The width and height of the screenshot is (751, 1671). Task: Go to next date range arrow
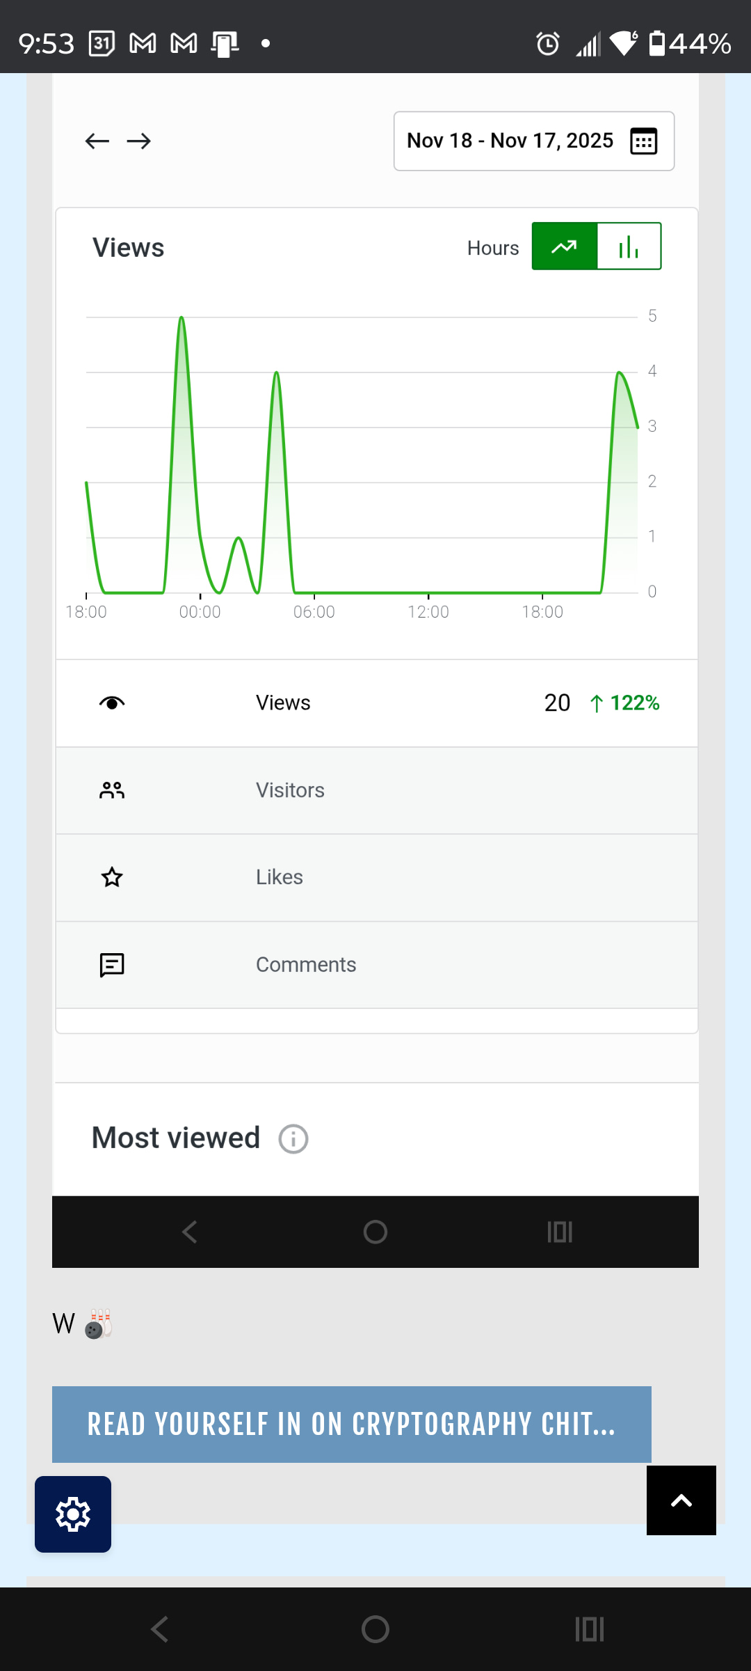click(139, 141)
